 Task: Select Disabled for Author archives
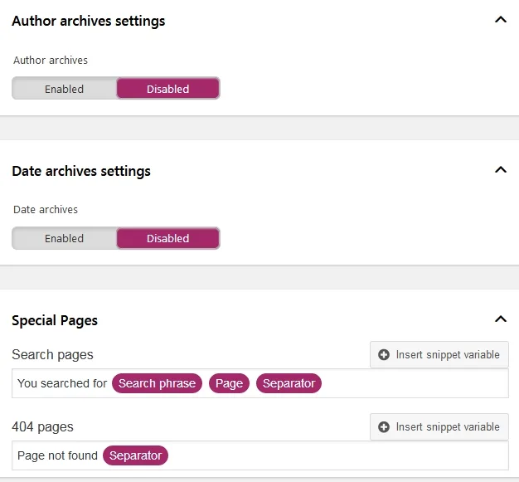pos(167,89)
